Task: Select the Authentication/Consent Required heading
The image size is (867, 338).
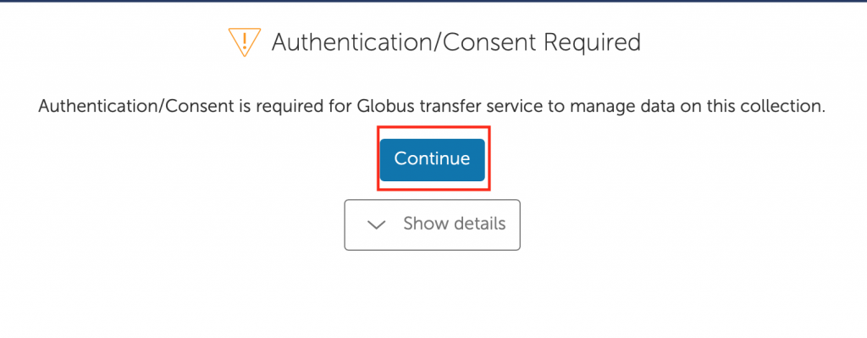Action: 456,42
